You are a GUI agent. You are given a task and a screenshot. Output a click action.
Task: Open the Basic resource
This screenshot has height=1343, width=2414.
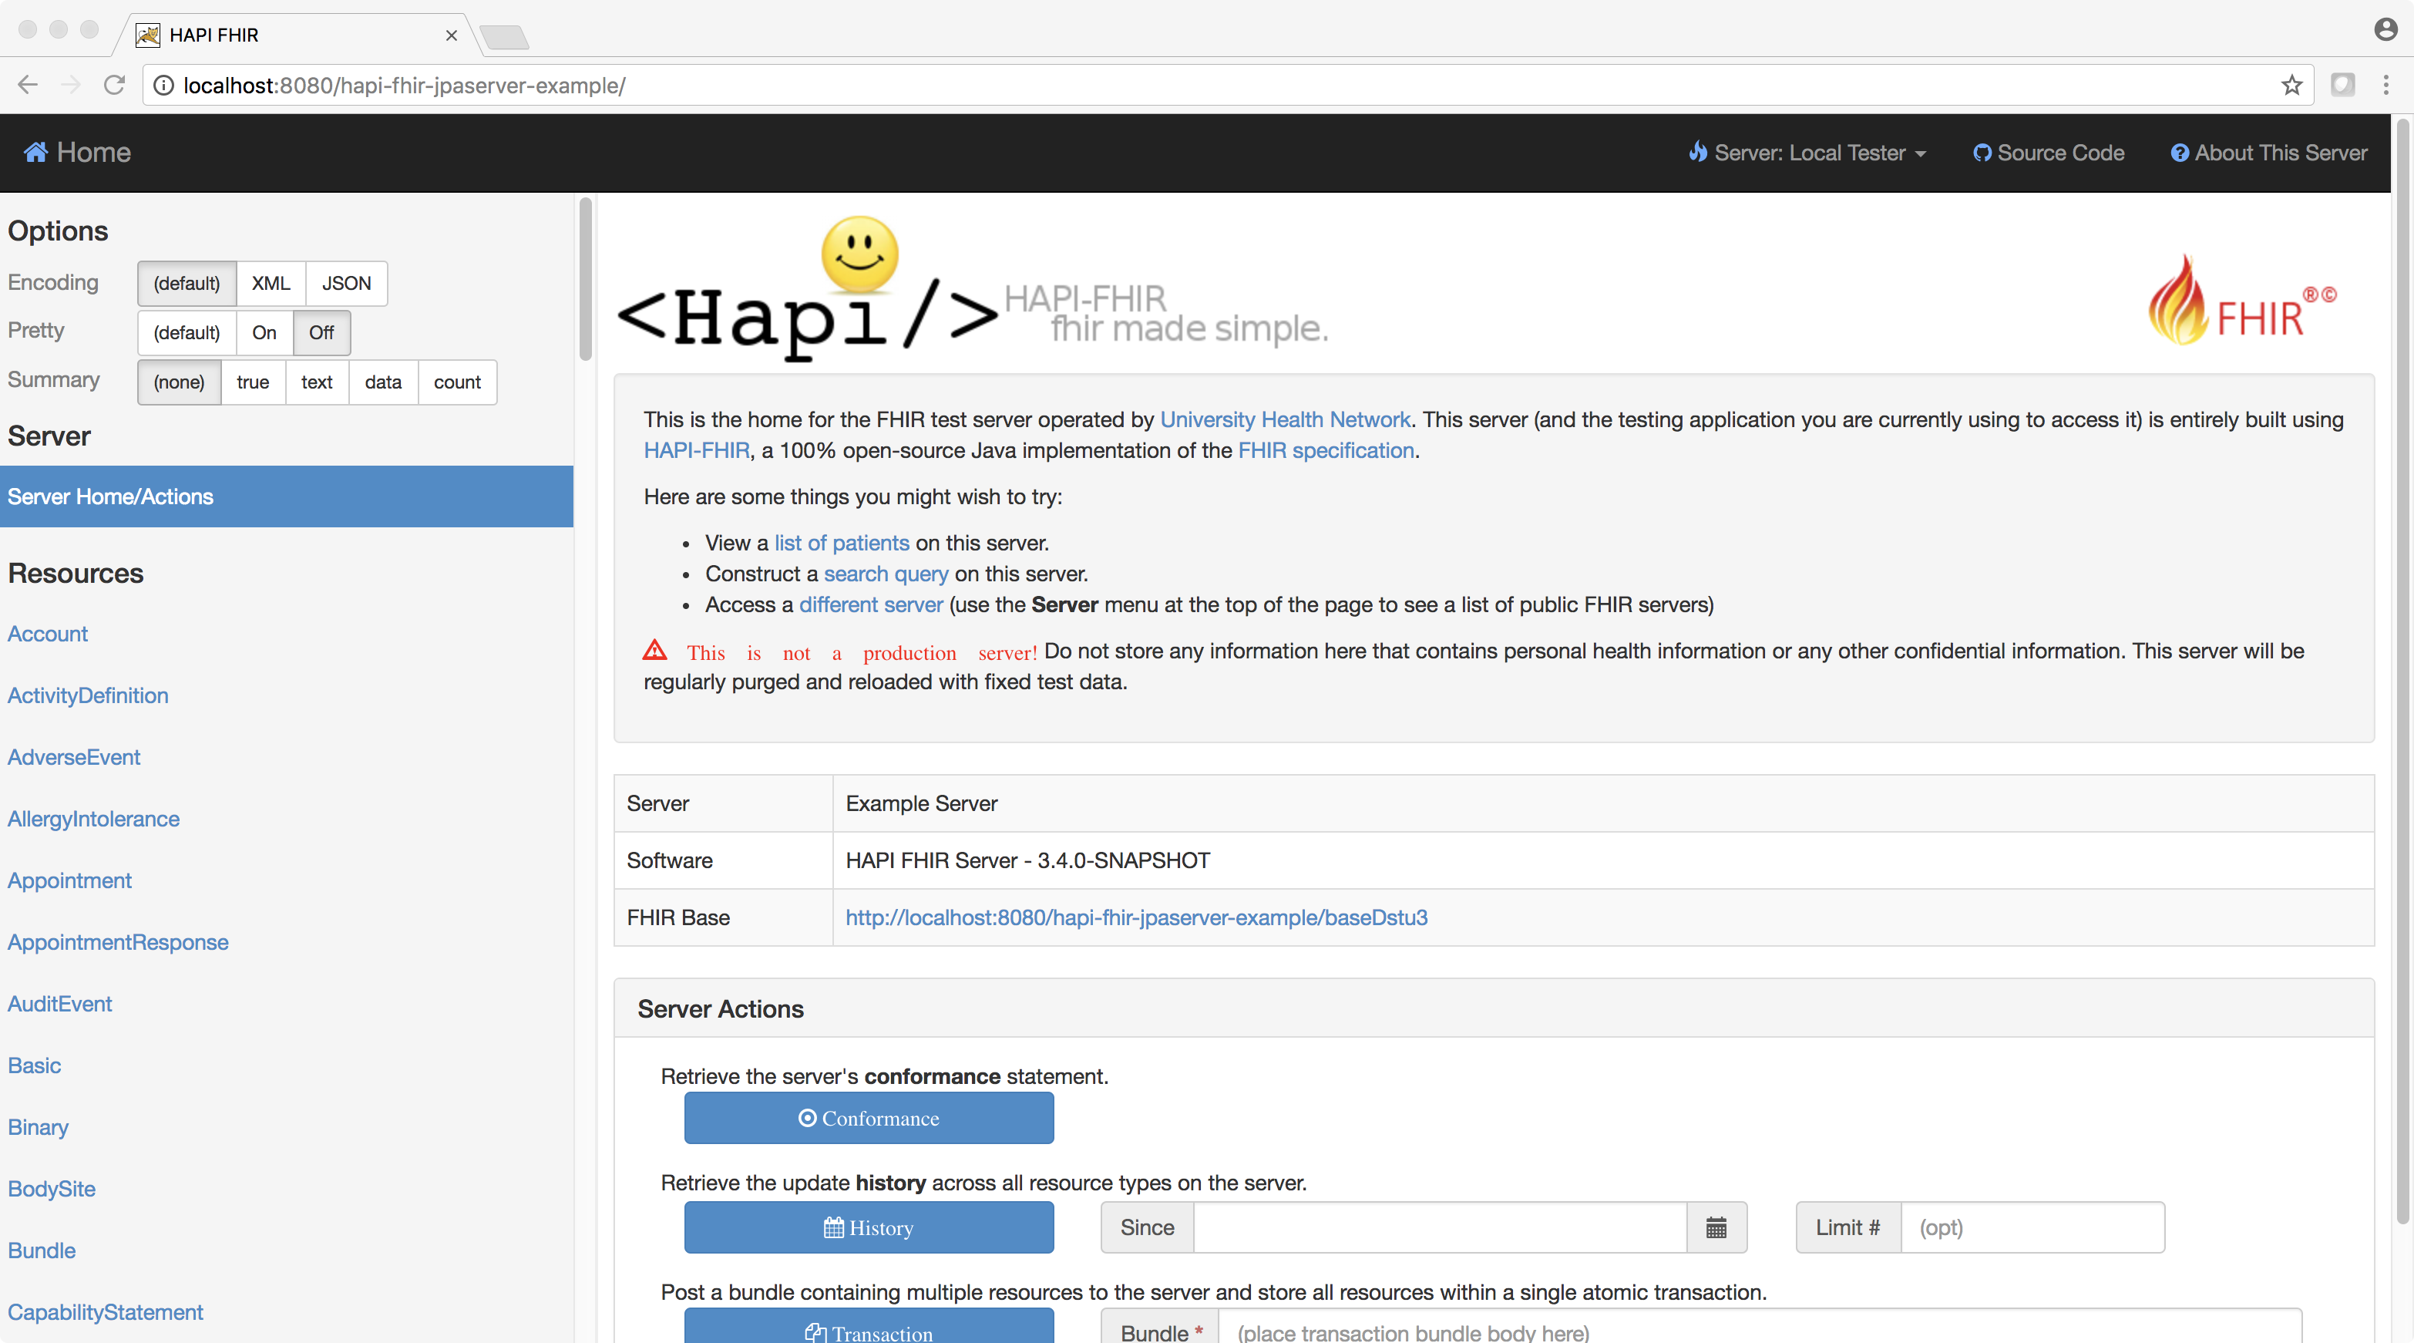coord(35,1065)
